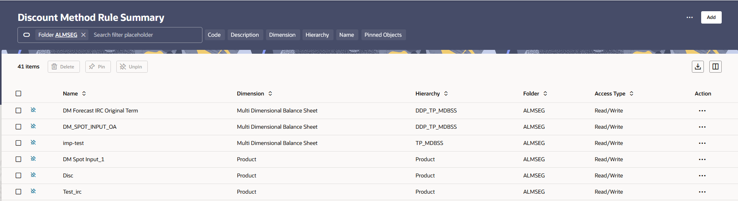Click pin icon for Test_irc row
Viewport: 738px width, 201px height.
tap(33, 191)
